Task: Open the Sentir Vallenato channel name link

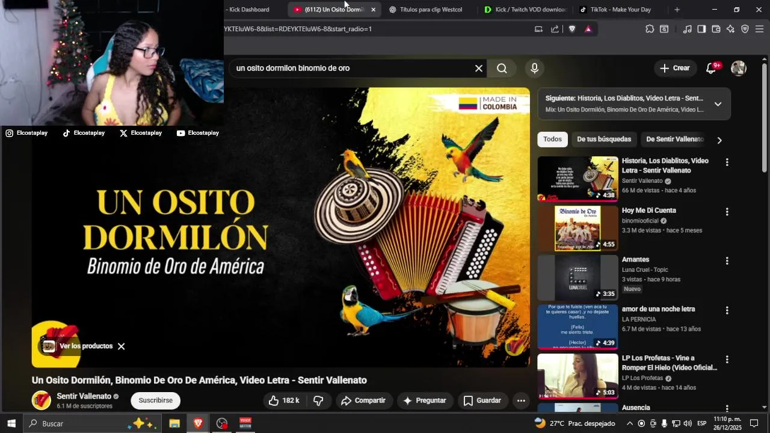Action: coord(84,396)
